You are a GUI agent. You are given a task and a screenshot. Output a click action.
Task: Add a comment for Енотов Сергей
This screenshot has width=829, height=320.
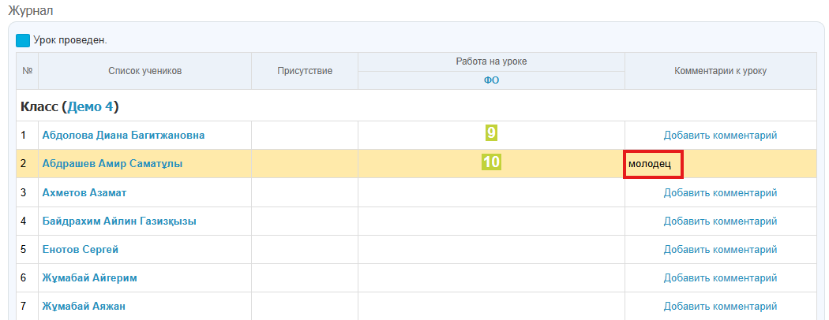(720, 250)
